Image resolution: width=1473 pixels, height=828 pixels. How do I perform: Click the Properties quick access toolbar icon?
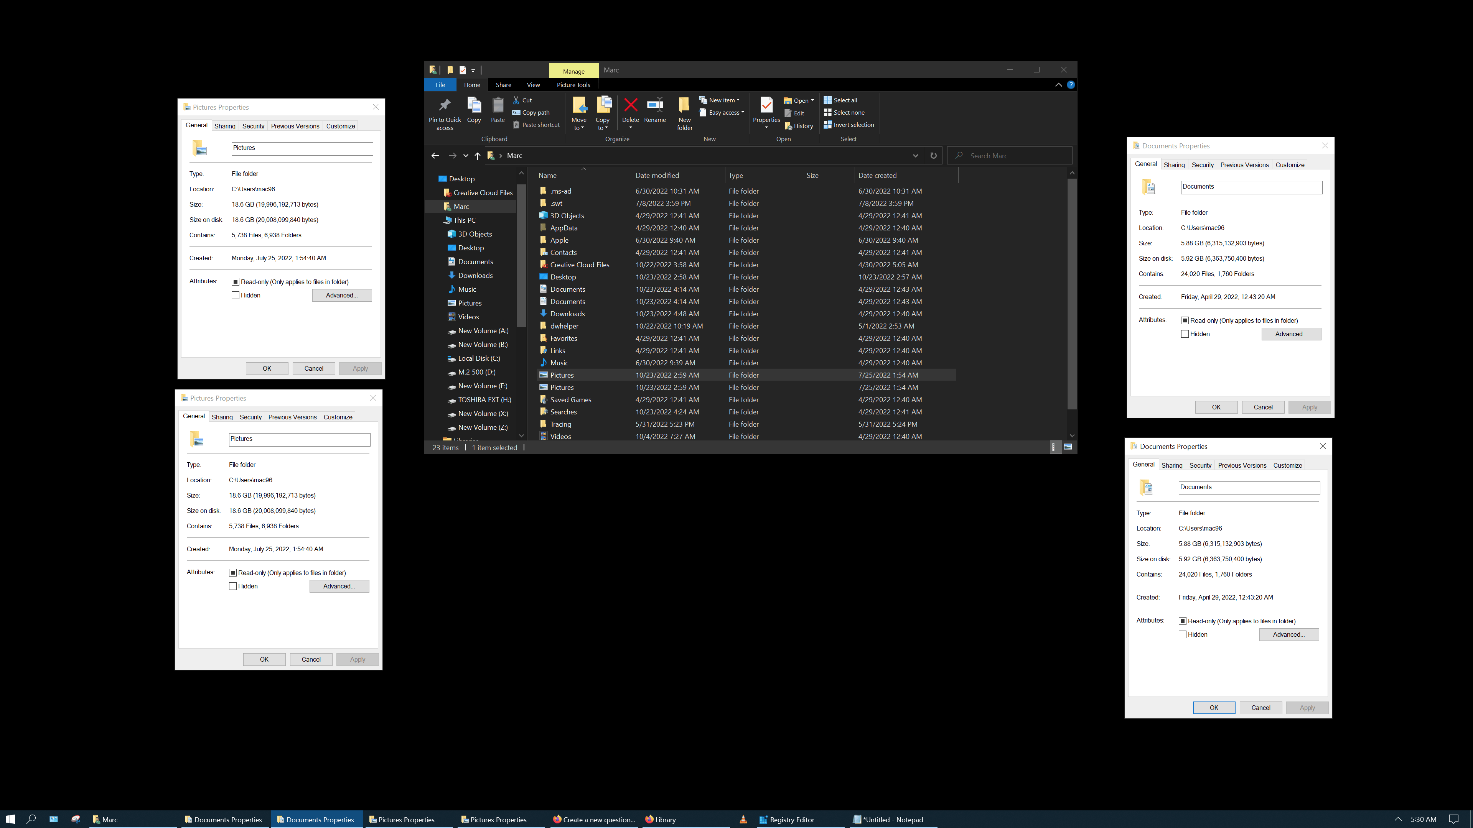click(x=463, y=70)
